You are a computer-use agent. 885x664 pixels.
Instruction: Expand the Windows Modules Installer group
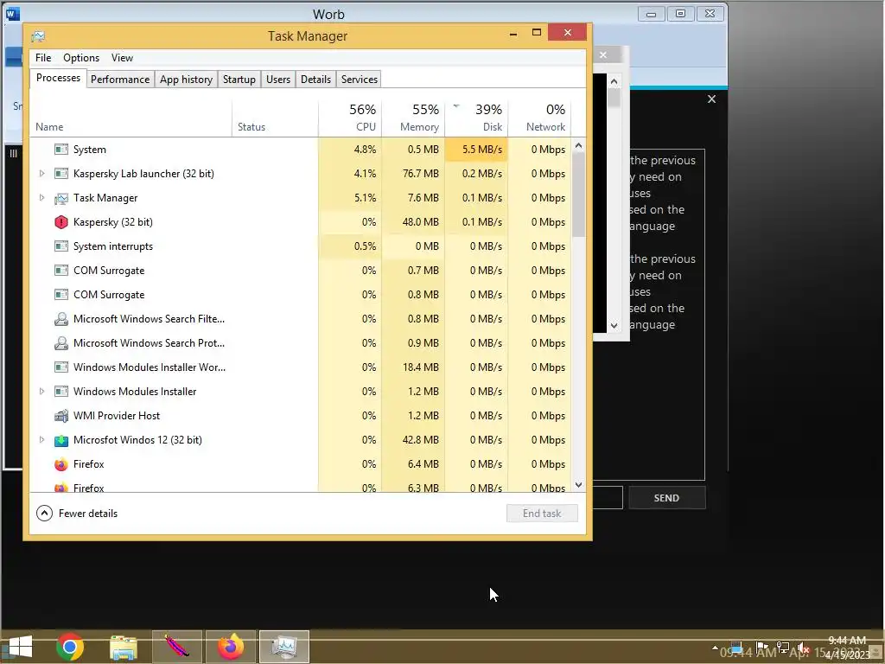tap(41, 392)
